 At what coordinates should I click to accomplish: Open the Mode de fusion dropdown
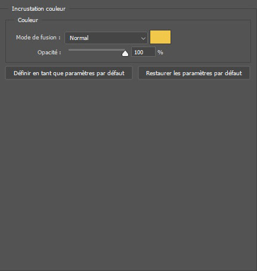(106, 38)
